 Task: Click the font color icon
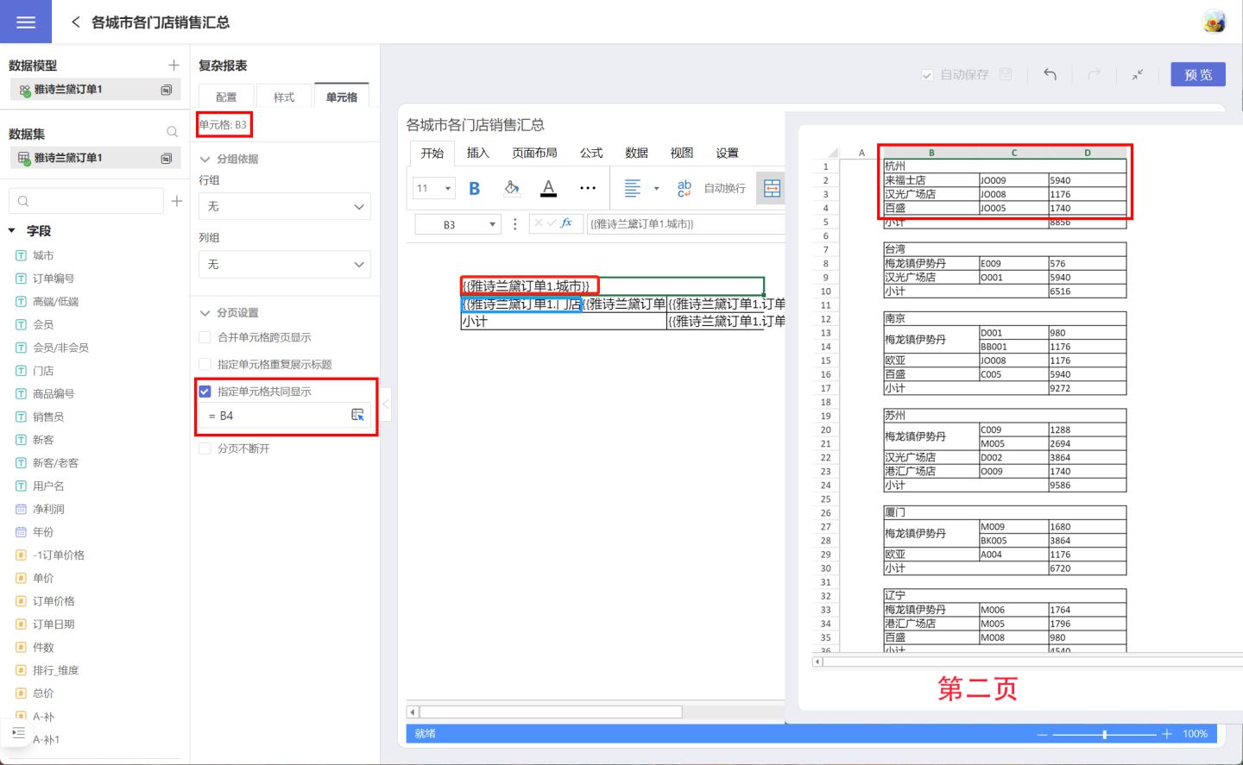[x=548, y=188]
